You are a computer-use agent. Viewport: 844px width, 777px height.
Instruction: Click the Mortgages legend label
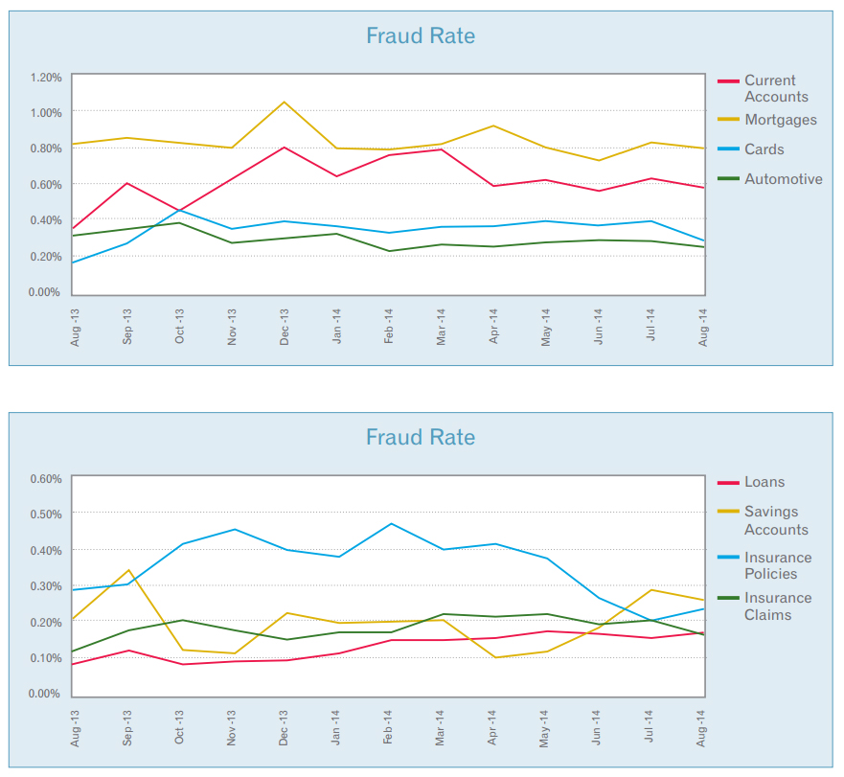pos(781,120)
